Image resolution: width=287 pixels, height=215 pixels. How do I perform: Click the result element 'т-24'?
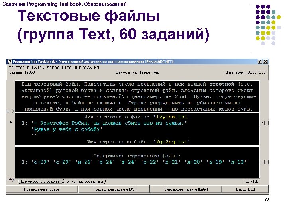pos(128,162)
